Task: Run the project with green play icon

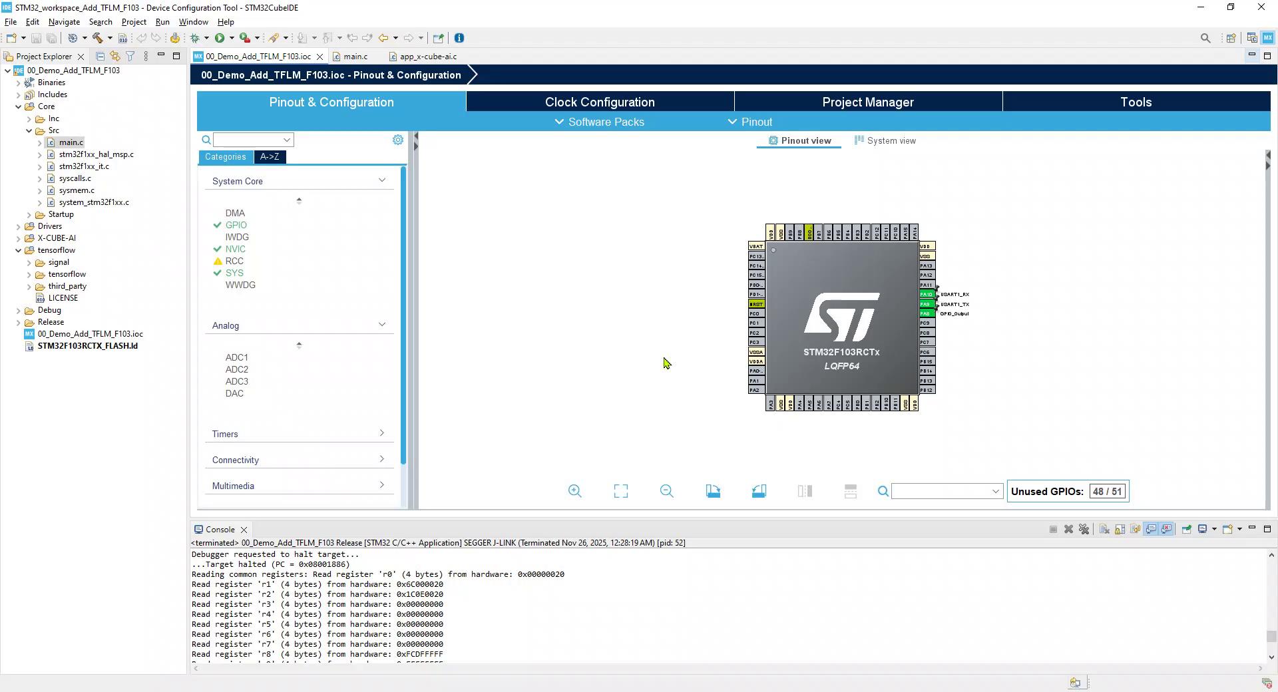Action: pyautogui.click(x=220, y=38)
